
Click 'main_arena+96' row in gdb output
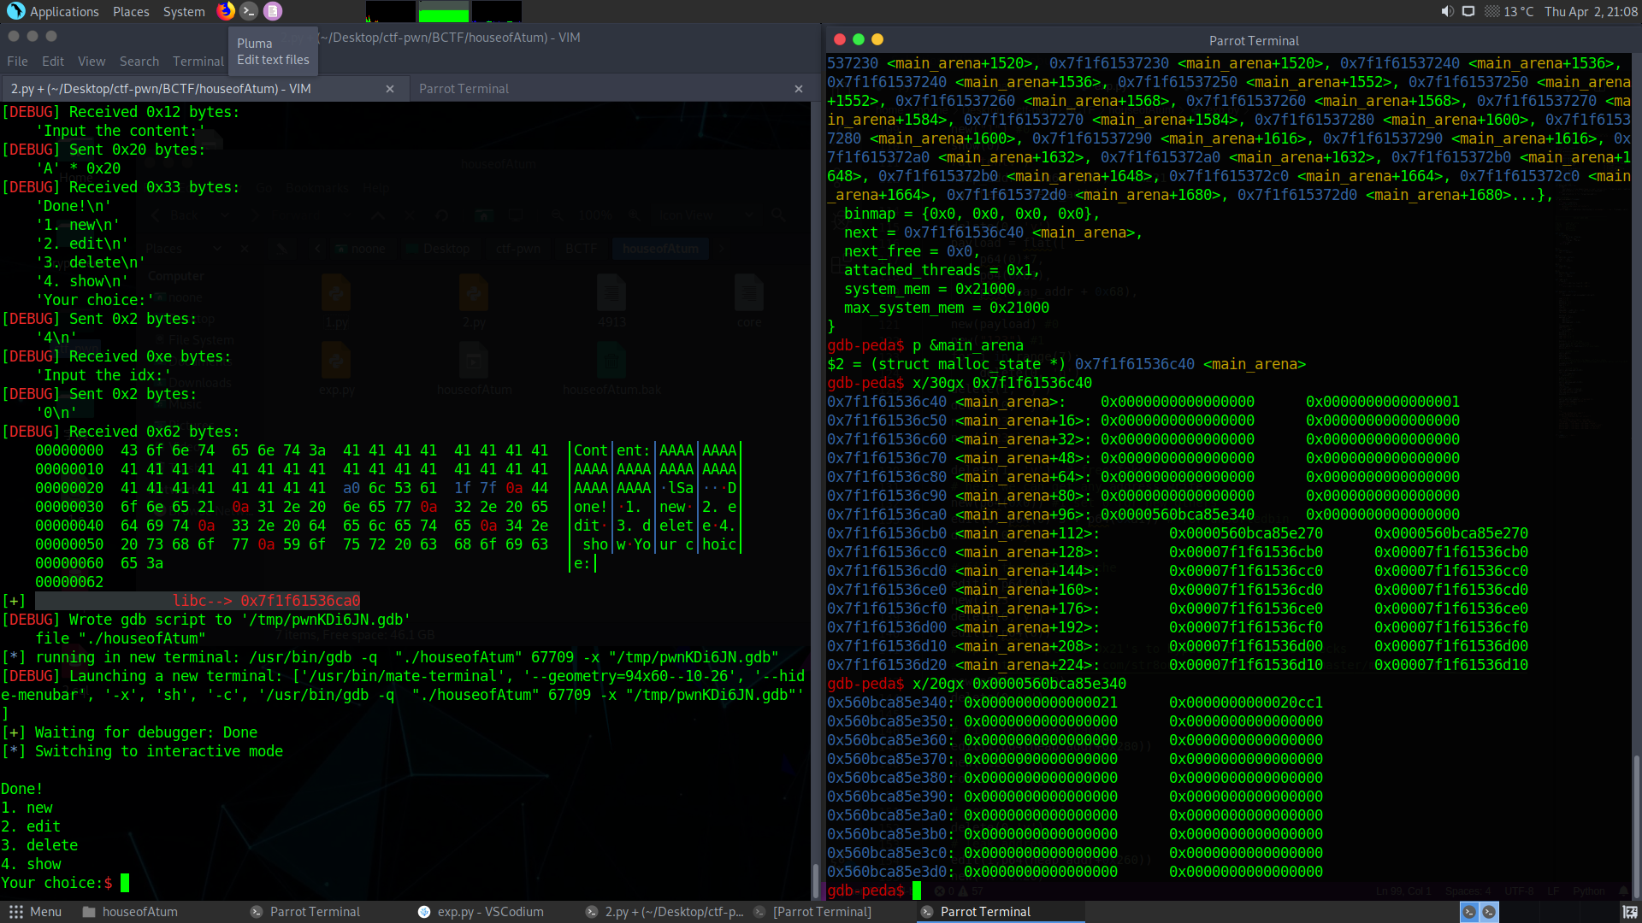(x=1143, y=514)
